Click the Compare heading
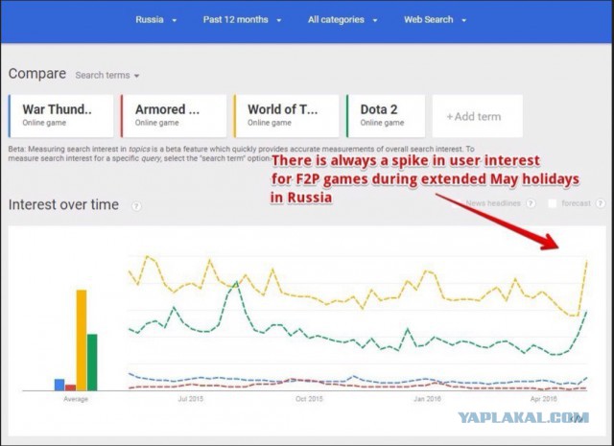 [37, 74]
